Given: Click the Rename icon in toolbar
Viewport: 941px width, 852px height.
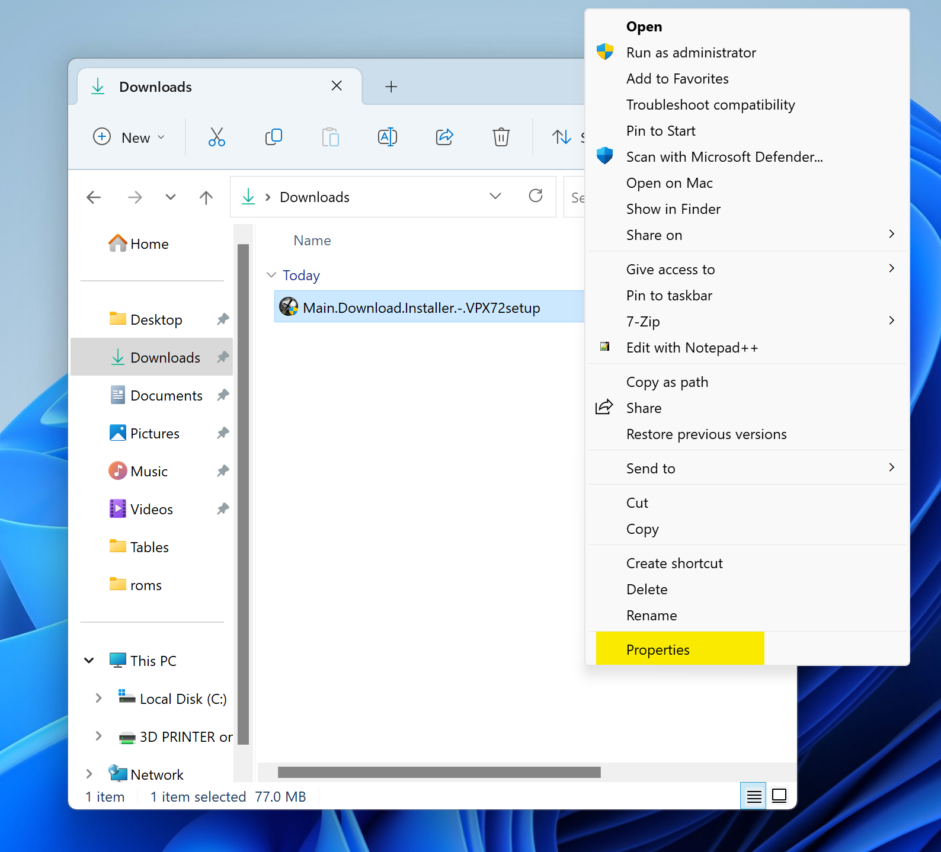Looking at the screenshot, I should point(387,137).
